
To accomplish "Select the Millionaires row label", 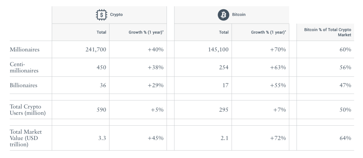I will (x=25, y=49).
